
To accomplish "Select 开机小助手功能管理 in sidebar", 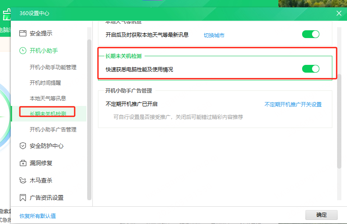I will click(53, 67).
